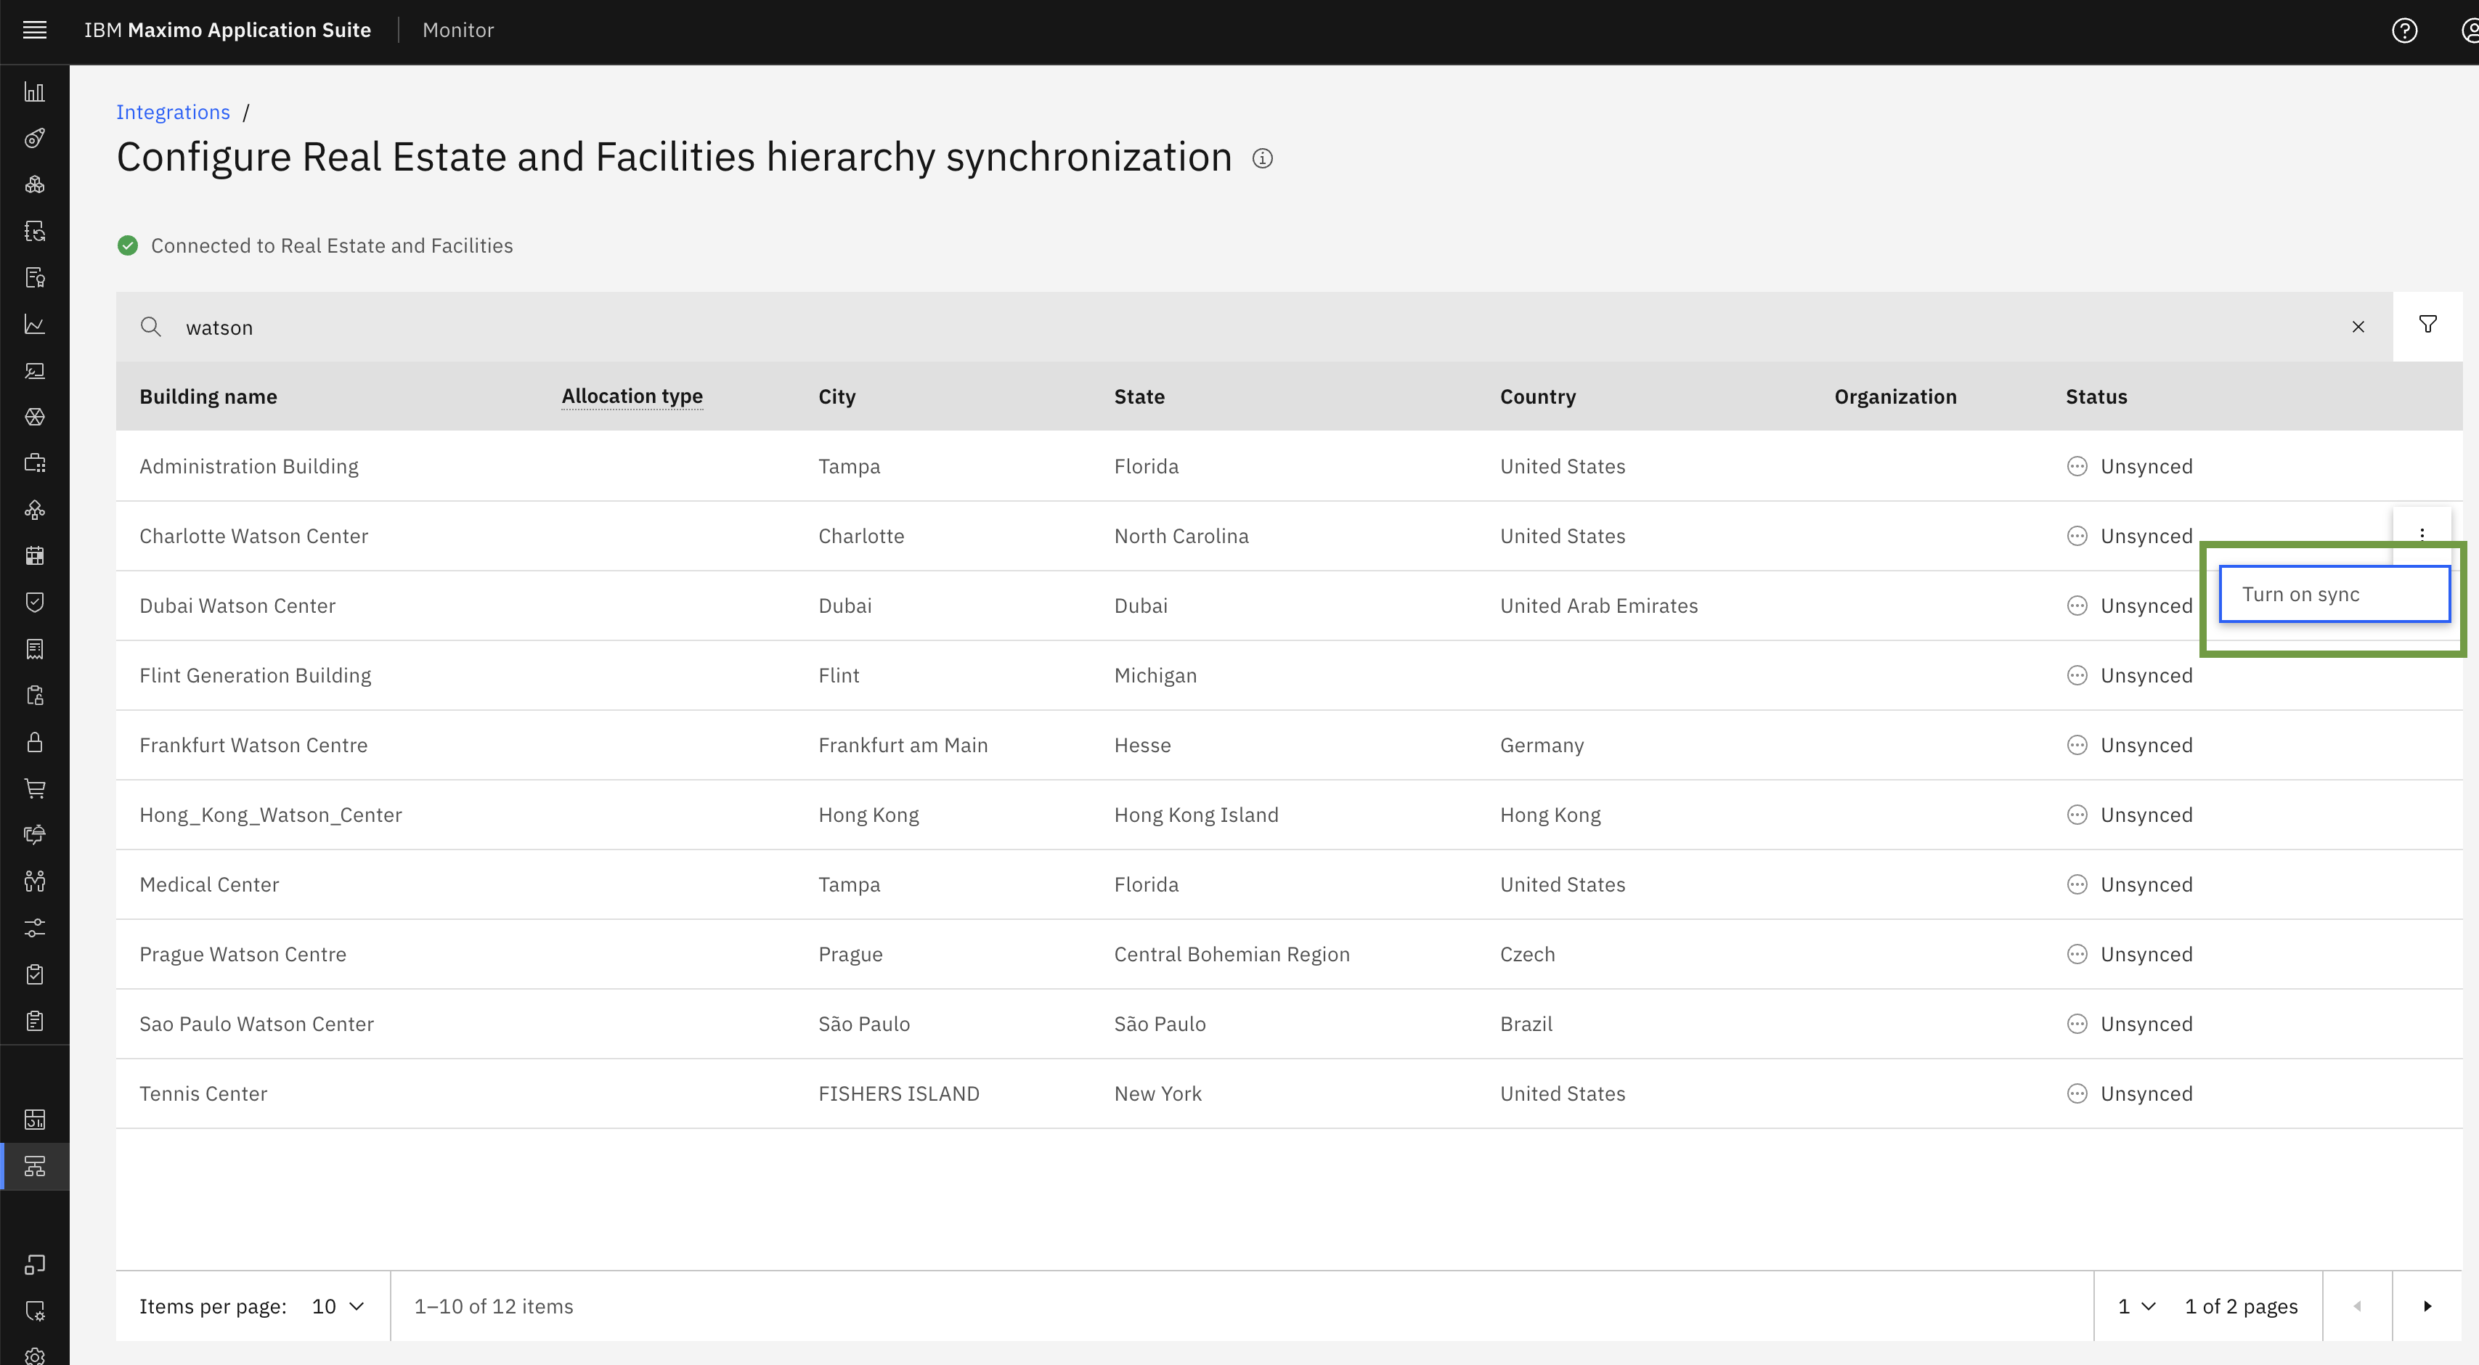Follow the Integrations breadcrumb link
The width and height of the screenshot is (2479, 1365).
tap(174, 113)
